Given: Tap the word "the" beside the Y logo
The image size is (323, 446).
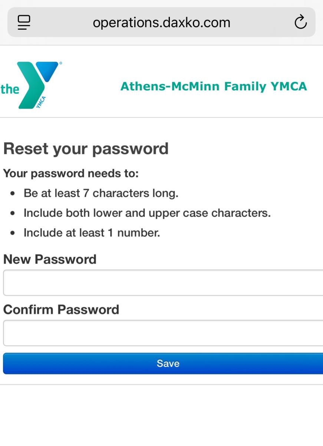Looking at the screenshot, I should coord(10,89).
